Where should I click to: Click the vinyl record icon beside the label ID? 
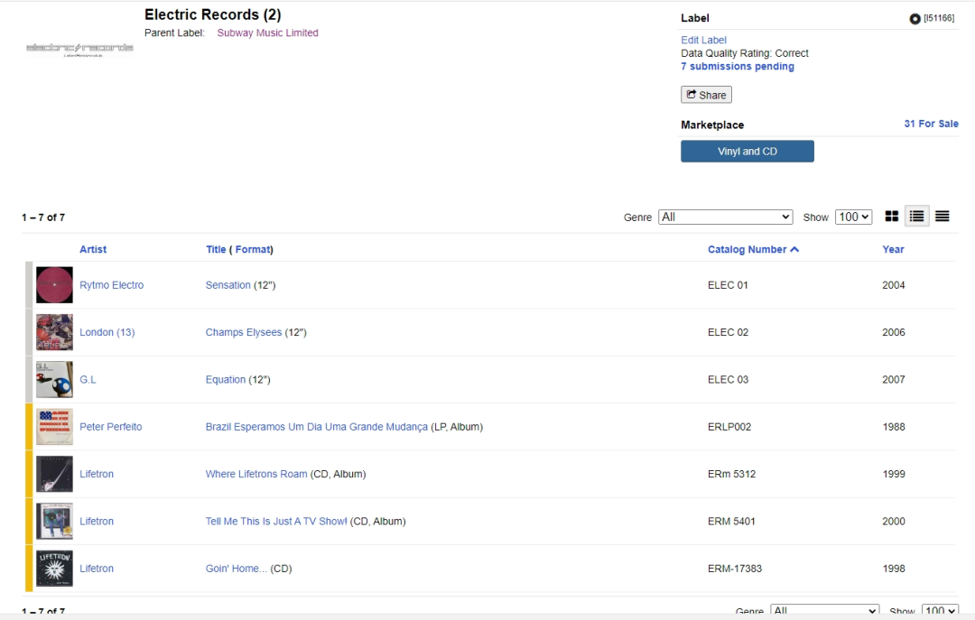(x=915, y=19)
